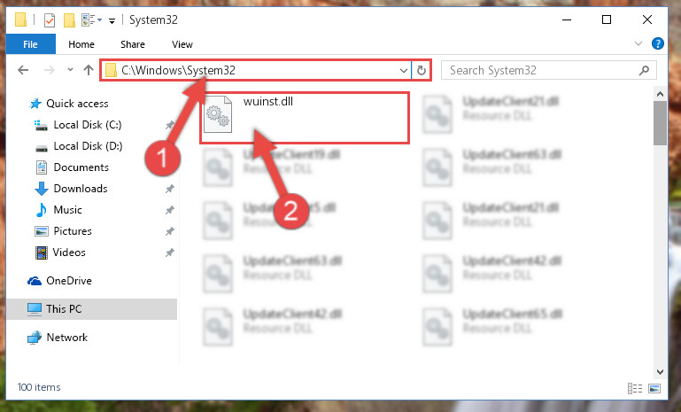681x412 pixels.
Task: Open the Share ribbon tab
Action: [x=133, y=44]
